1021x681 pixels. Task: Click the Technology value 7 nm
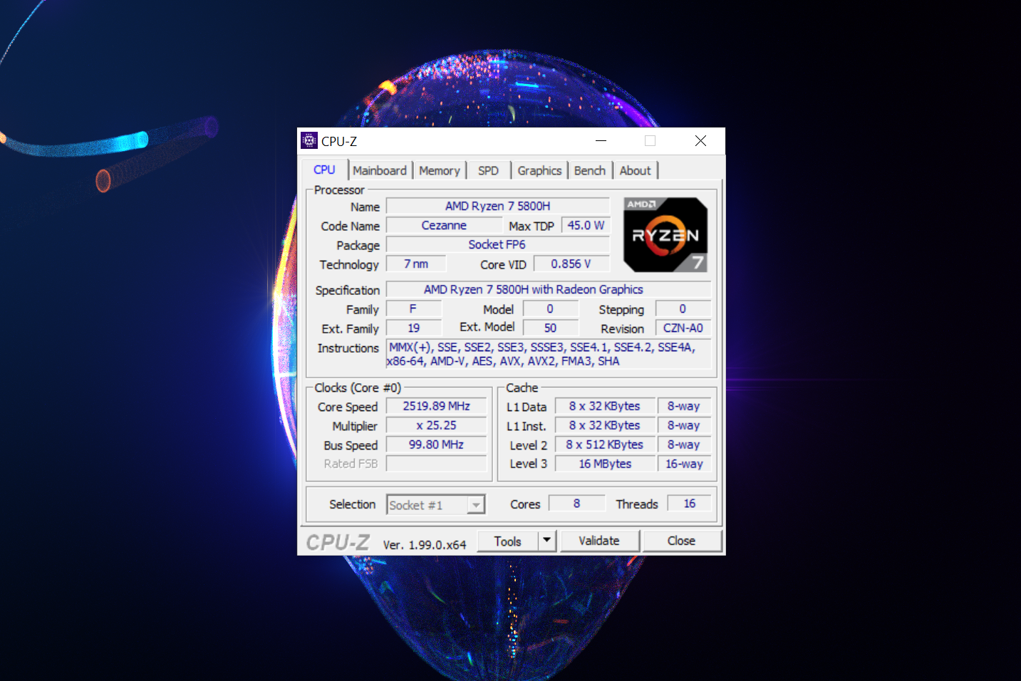point(416,264)
